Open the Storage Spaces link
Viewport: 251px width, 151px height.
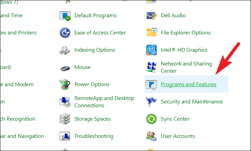point(92,119)
